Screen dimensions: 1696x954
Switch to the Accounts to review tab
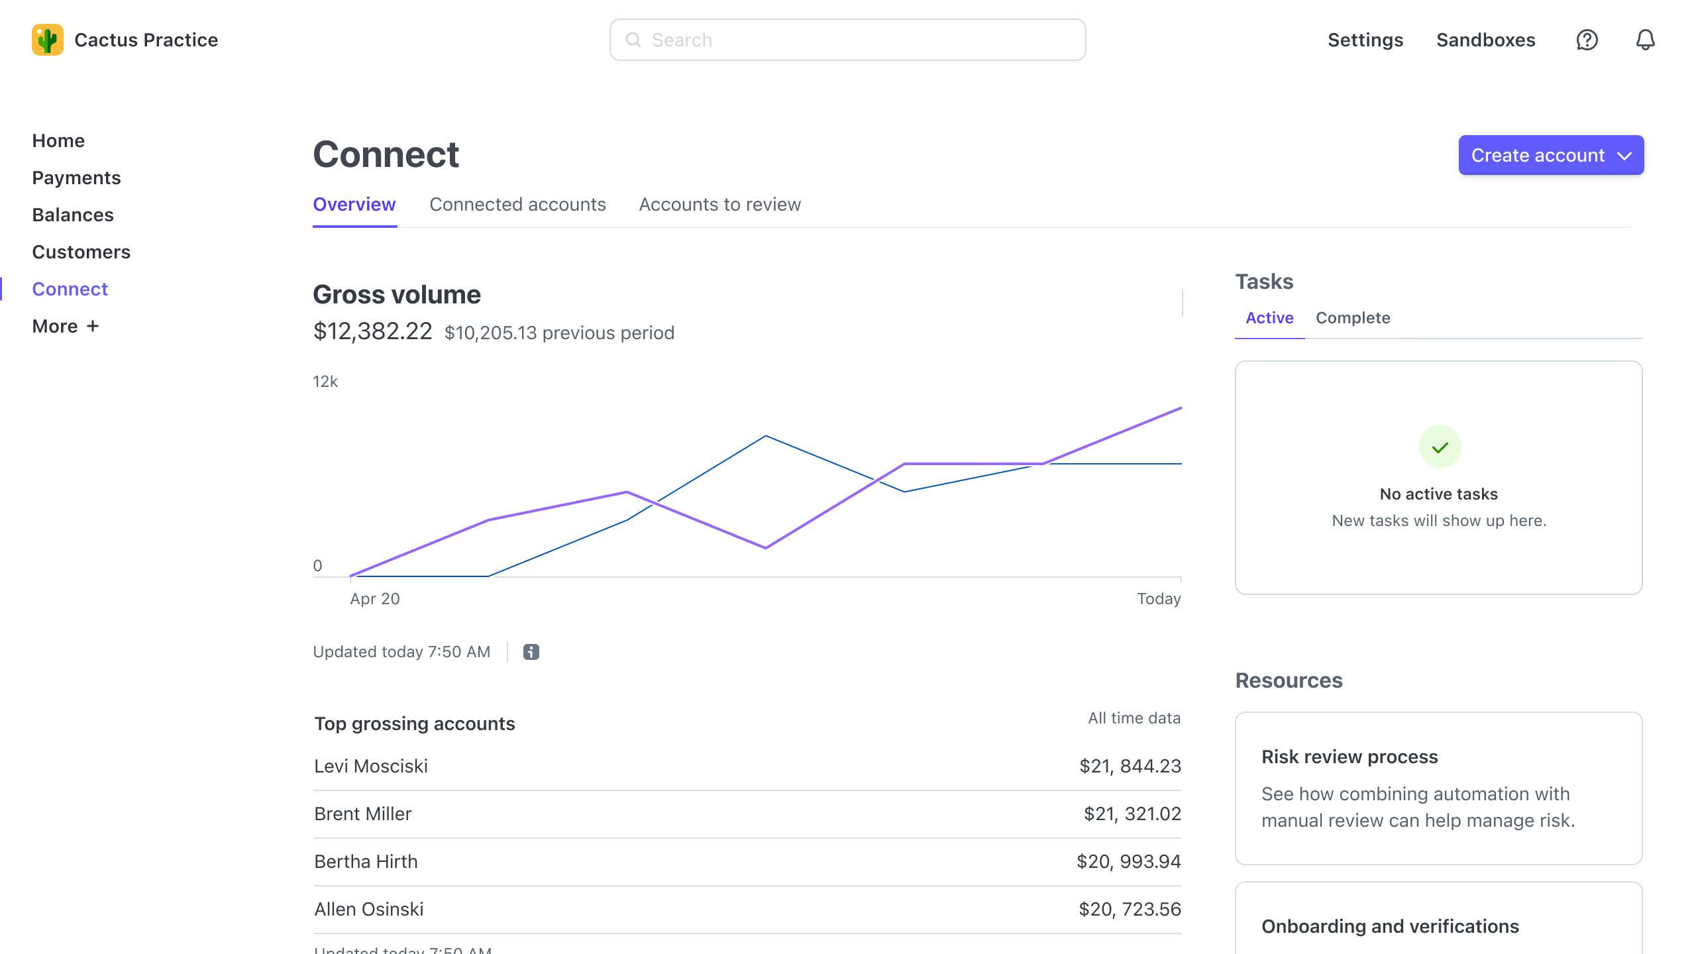coord(719,204)
